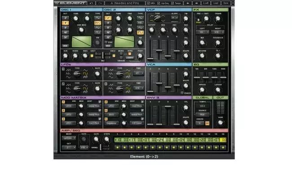Select OSC 2 sawtooth waveform button
This screenshot has width=292, height=173.
tap(140, 23)
